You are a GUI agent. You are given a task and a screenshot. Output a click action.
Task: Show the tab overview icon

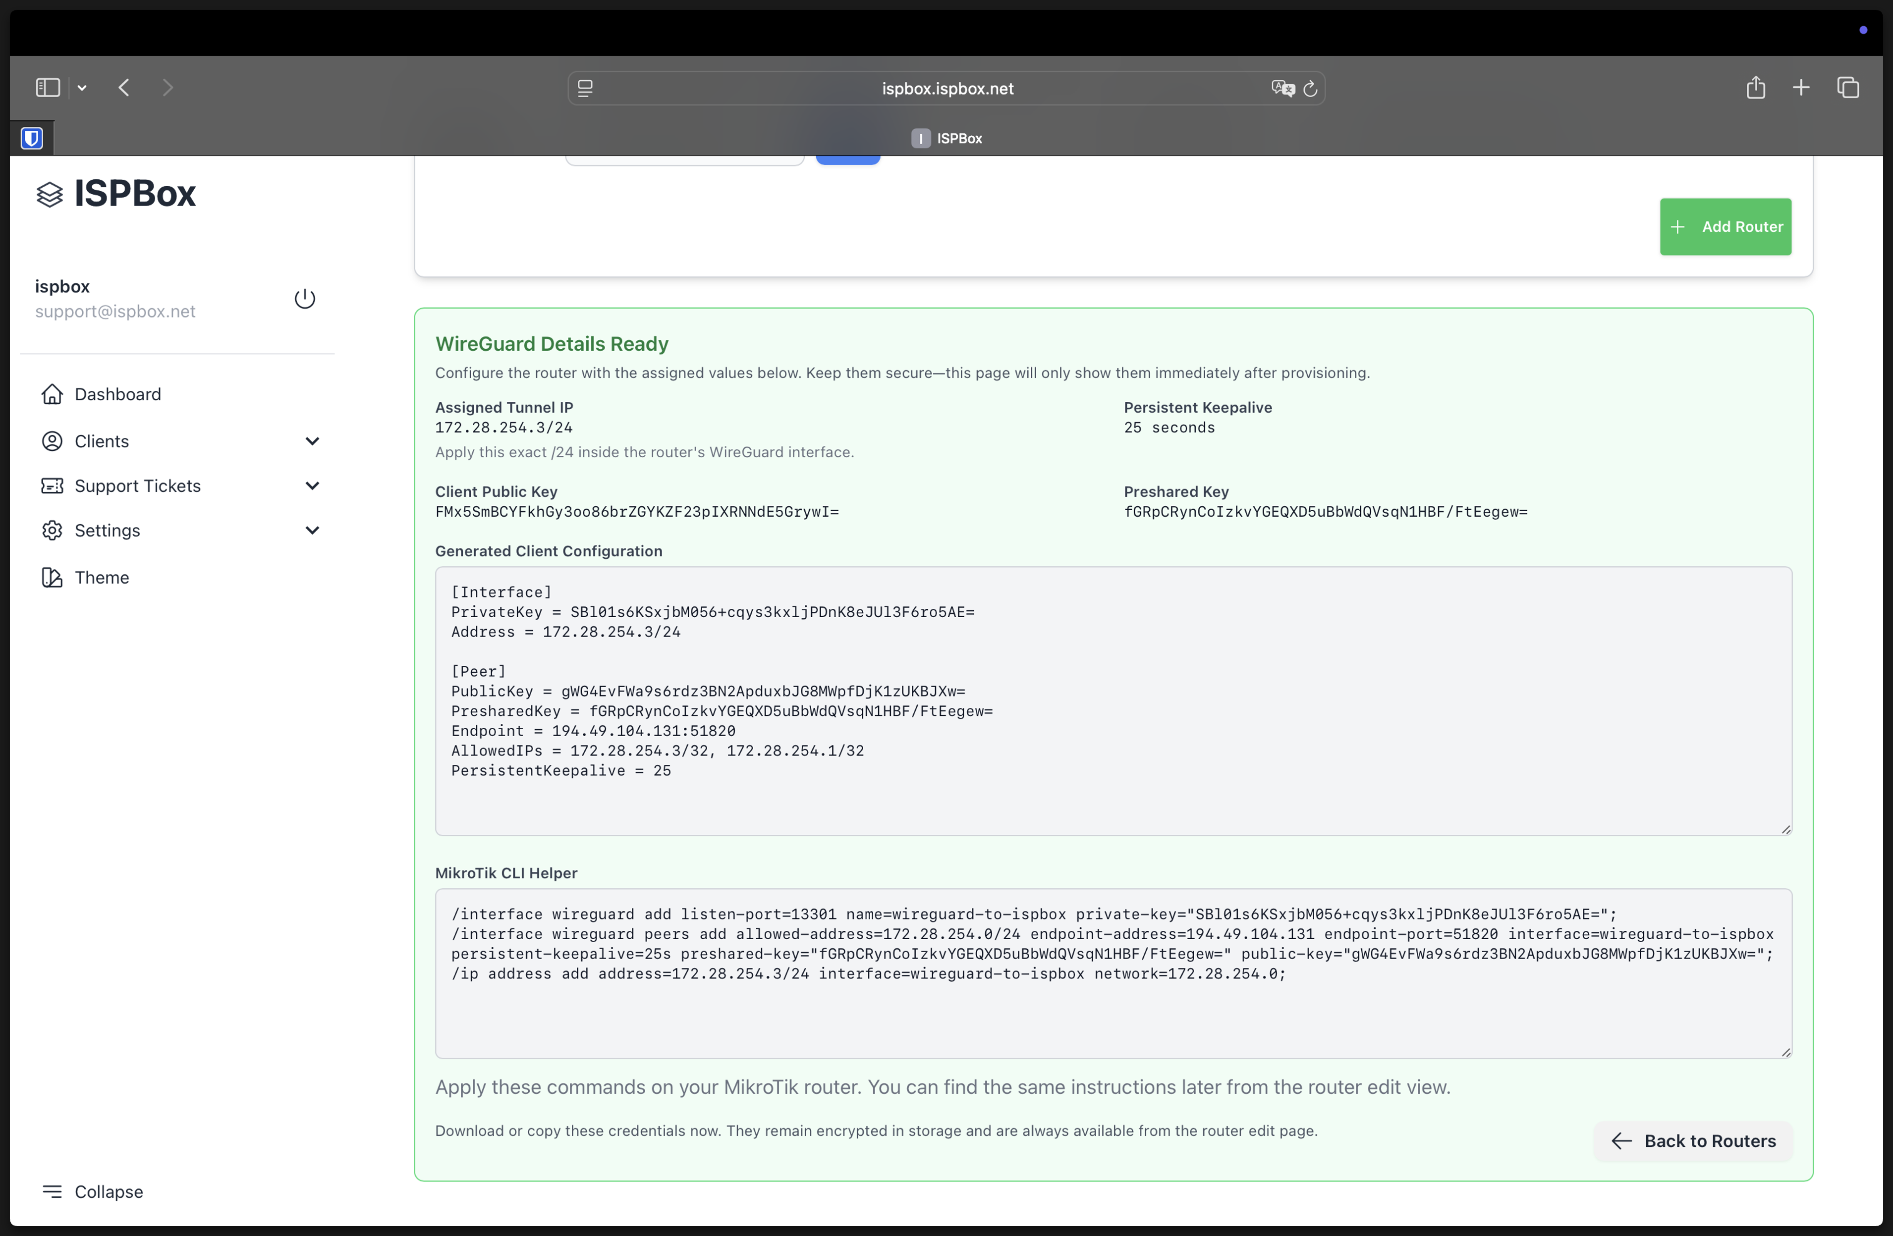(1848, 88)
